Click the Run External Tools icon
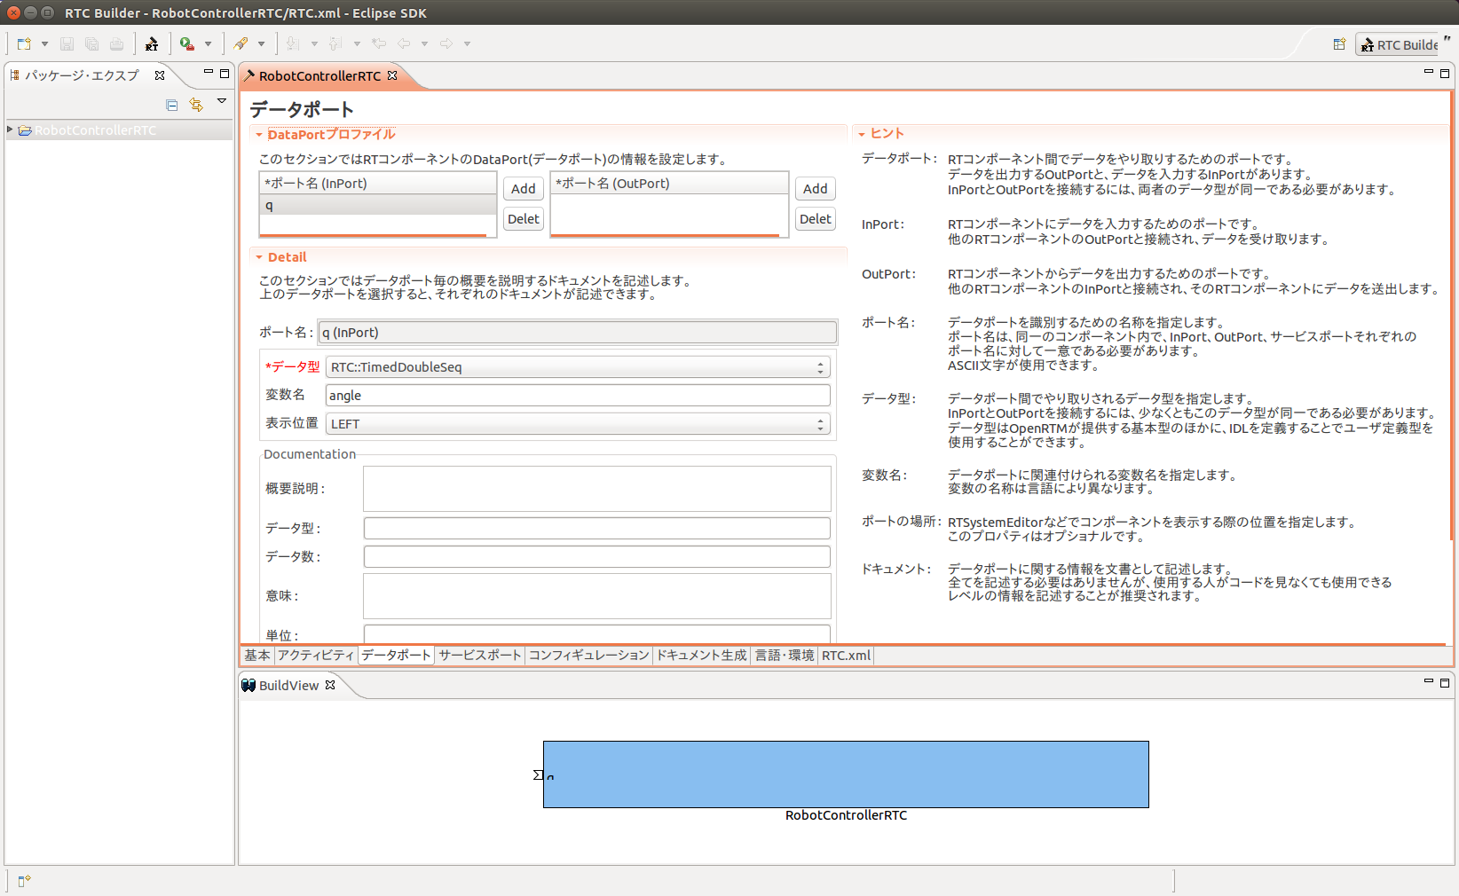The image size is (1459, 896). pyautogui.click(x=187, y=43)
